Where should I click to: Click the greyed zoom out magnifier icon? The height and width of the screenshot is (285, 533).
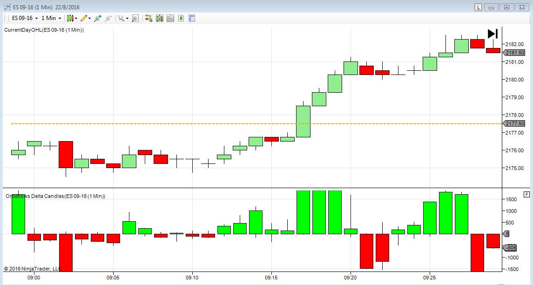[x=108, y=18]
